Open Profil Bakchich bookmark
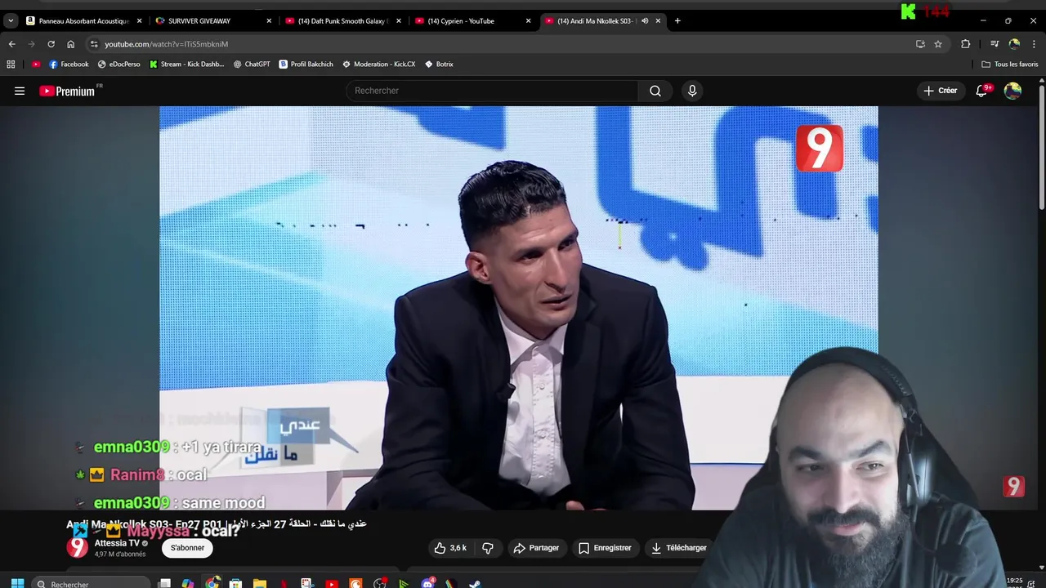 [x=306, y=64]
